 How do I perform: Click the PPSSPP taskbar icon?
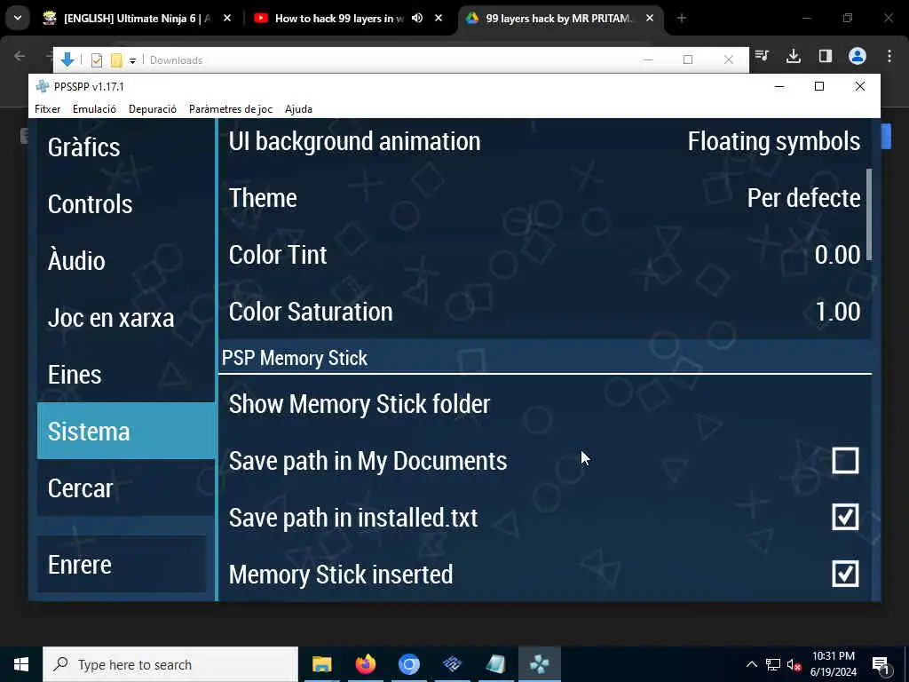(x=540, y=664)
